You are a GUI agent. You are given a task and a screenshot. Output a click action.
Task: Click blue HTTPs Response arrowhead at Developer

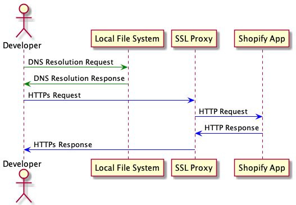pos(28,150)
